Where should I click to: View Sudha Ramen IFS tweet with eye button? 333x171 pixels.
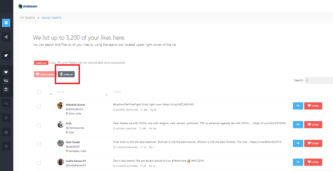(x=298, y=162)
